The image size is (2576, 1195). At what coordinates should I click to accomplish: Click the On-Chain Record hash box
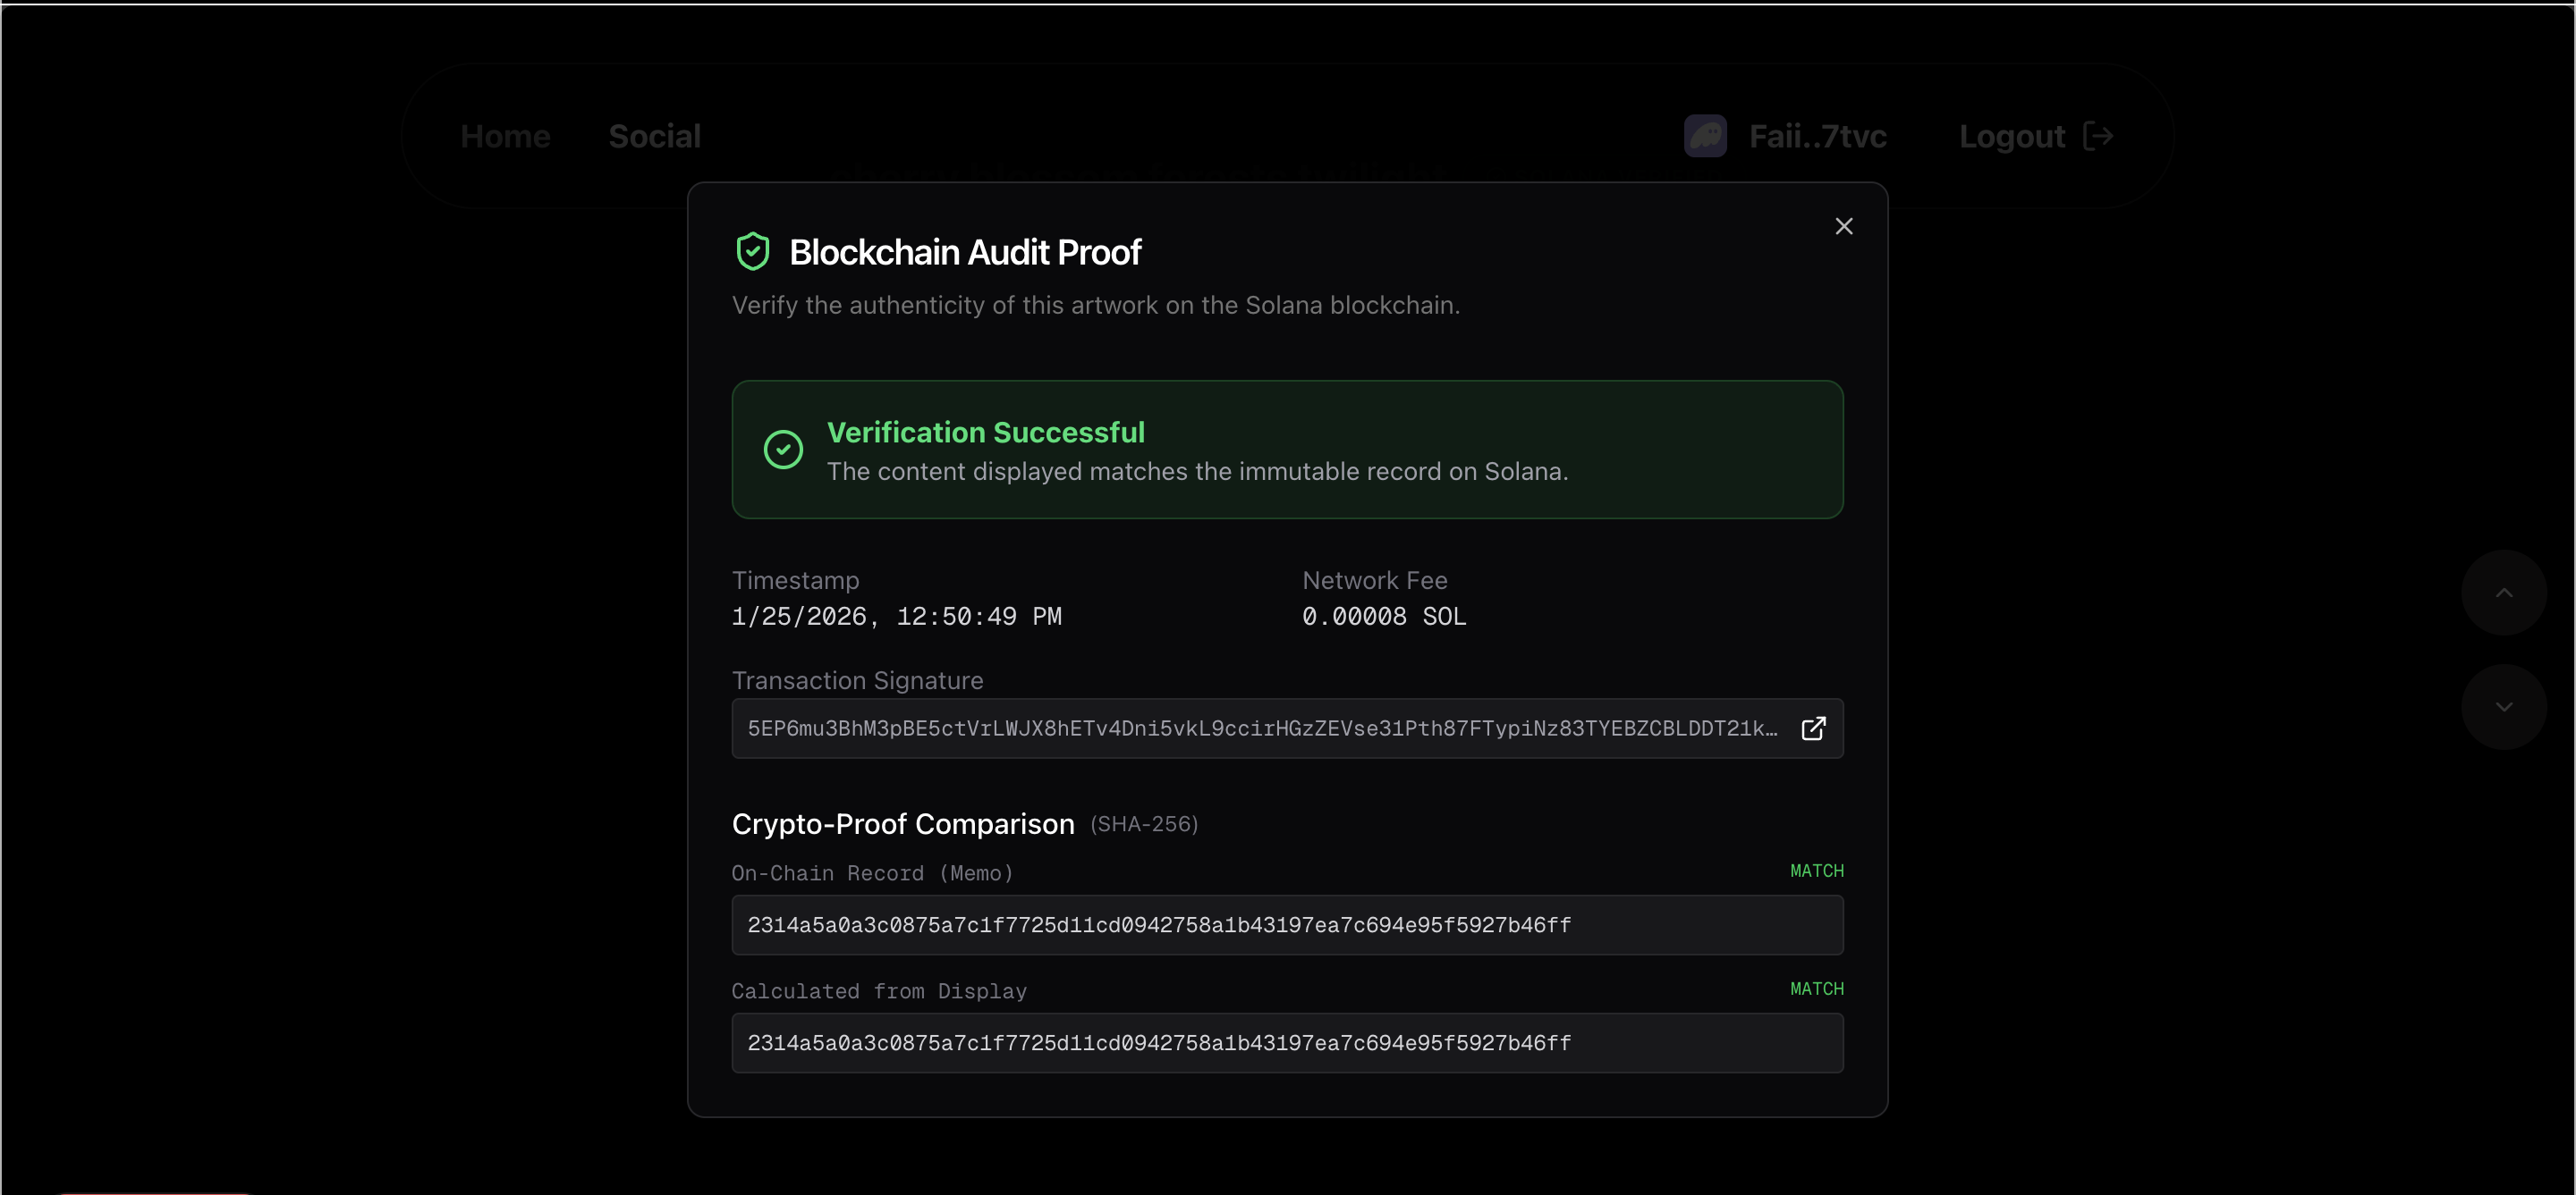click(x=1287, y=925)
